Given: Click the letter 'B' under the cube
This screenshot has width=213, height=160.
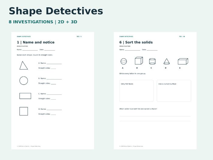Looking at the screenshot, I should click(x=137, y=68).
